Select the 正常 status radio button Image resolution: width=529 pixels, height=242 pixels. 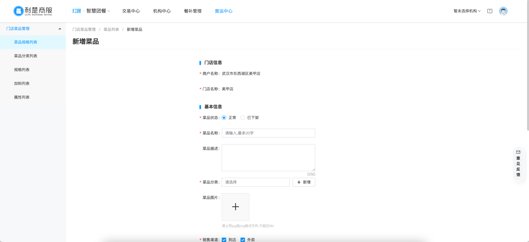tap(224, 118)
